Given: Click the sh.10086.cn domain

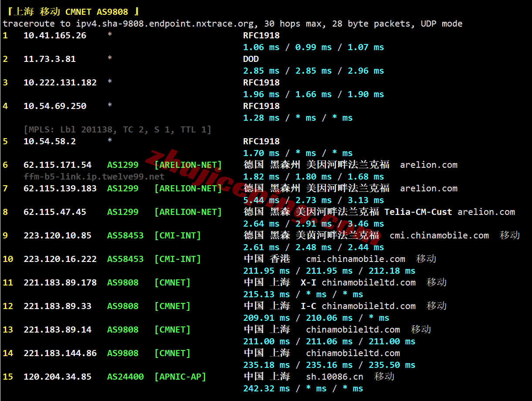Looking at the screenshot, I should pyautogui.click(x=335, y=377).
